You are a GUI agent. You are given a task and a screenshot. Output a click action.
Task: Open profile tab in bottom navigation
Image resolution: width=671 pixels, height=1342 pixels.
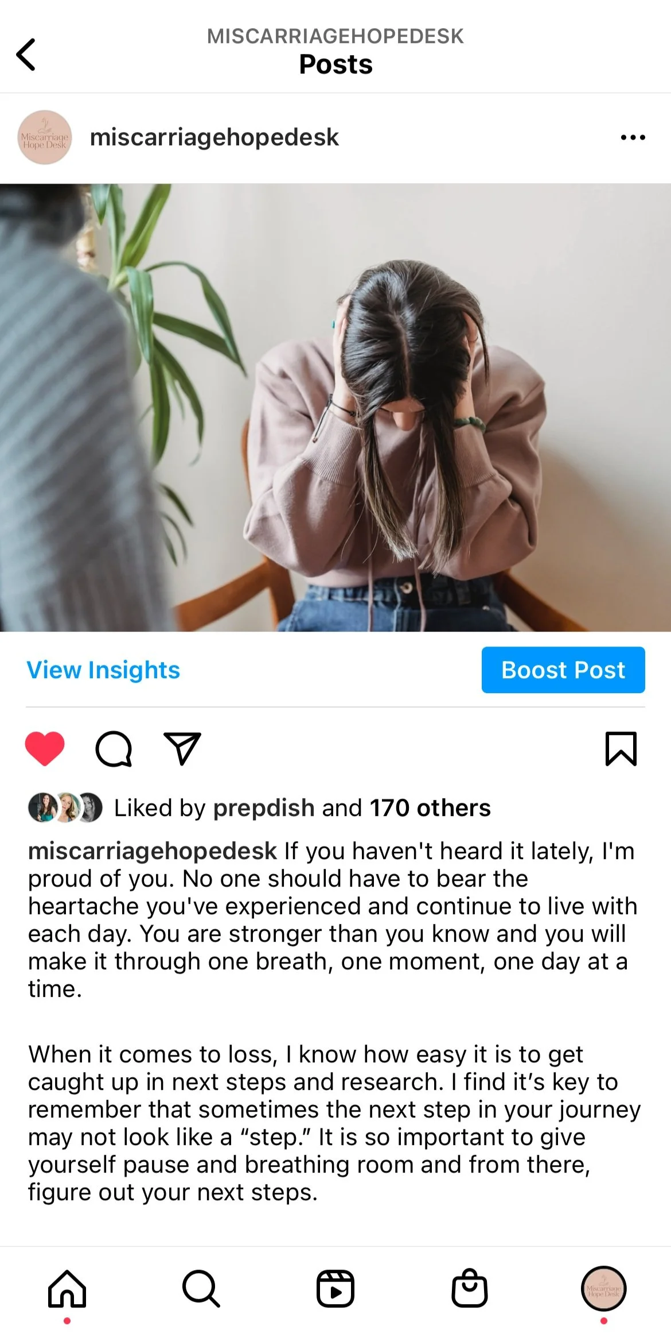coord(604,1289)
